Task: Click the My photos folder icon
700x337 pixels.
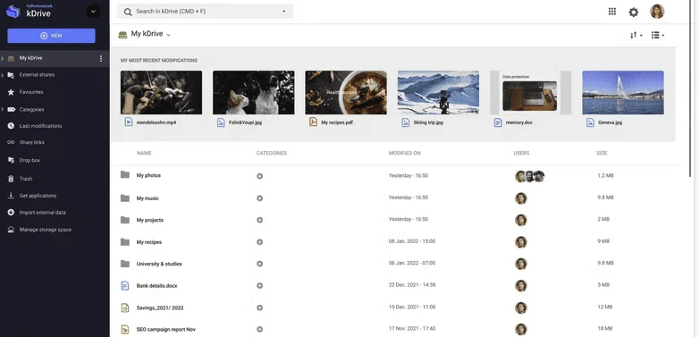Action: coord(125,175)
